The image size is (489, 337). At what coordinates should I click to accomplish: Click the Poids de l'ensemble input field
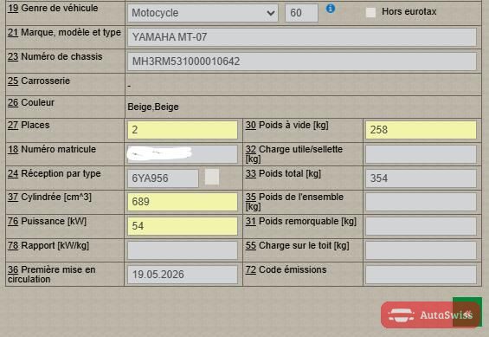421,202
